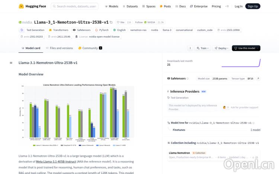Click the Safetensors info icon
This screenshot has height=174, width=279.
(187, 78)
